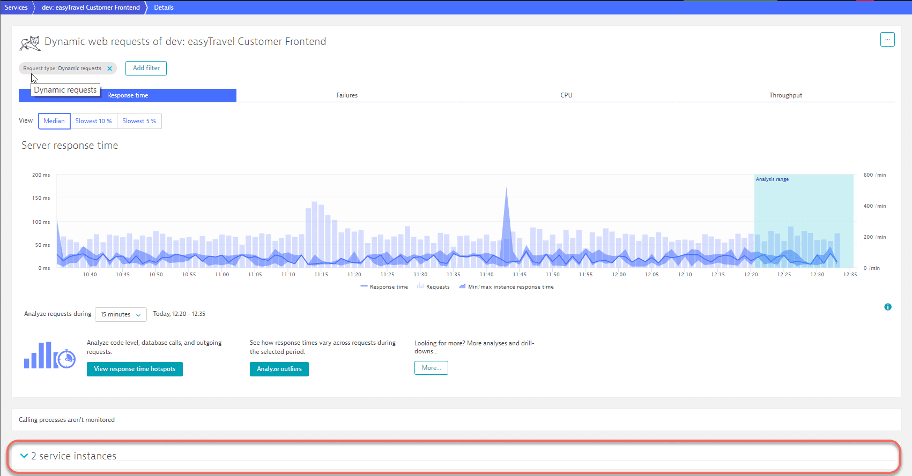The image size is (912, 476).
Task: Switch to the Failures tab
Action: click(347, 95)
